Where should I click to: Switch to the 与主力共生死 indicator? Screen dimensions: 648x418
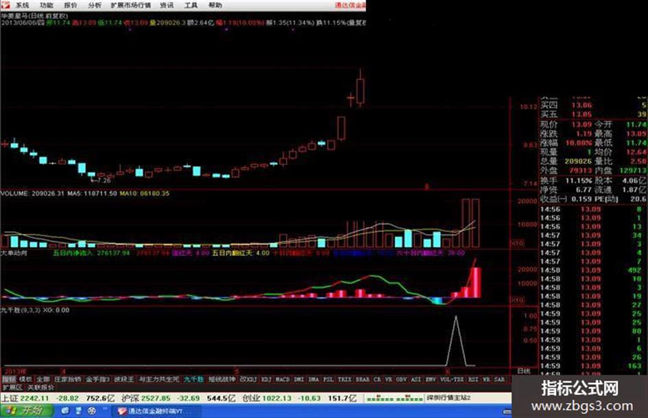click(159, 379)
